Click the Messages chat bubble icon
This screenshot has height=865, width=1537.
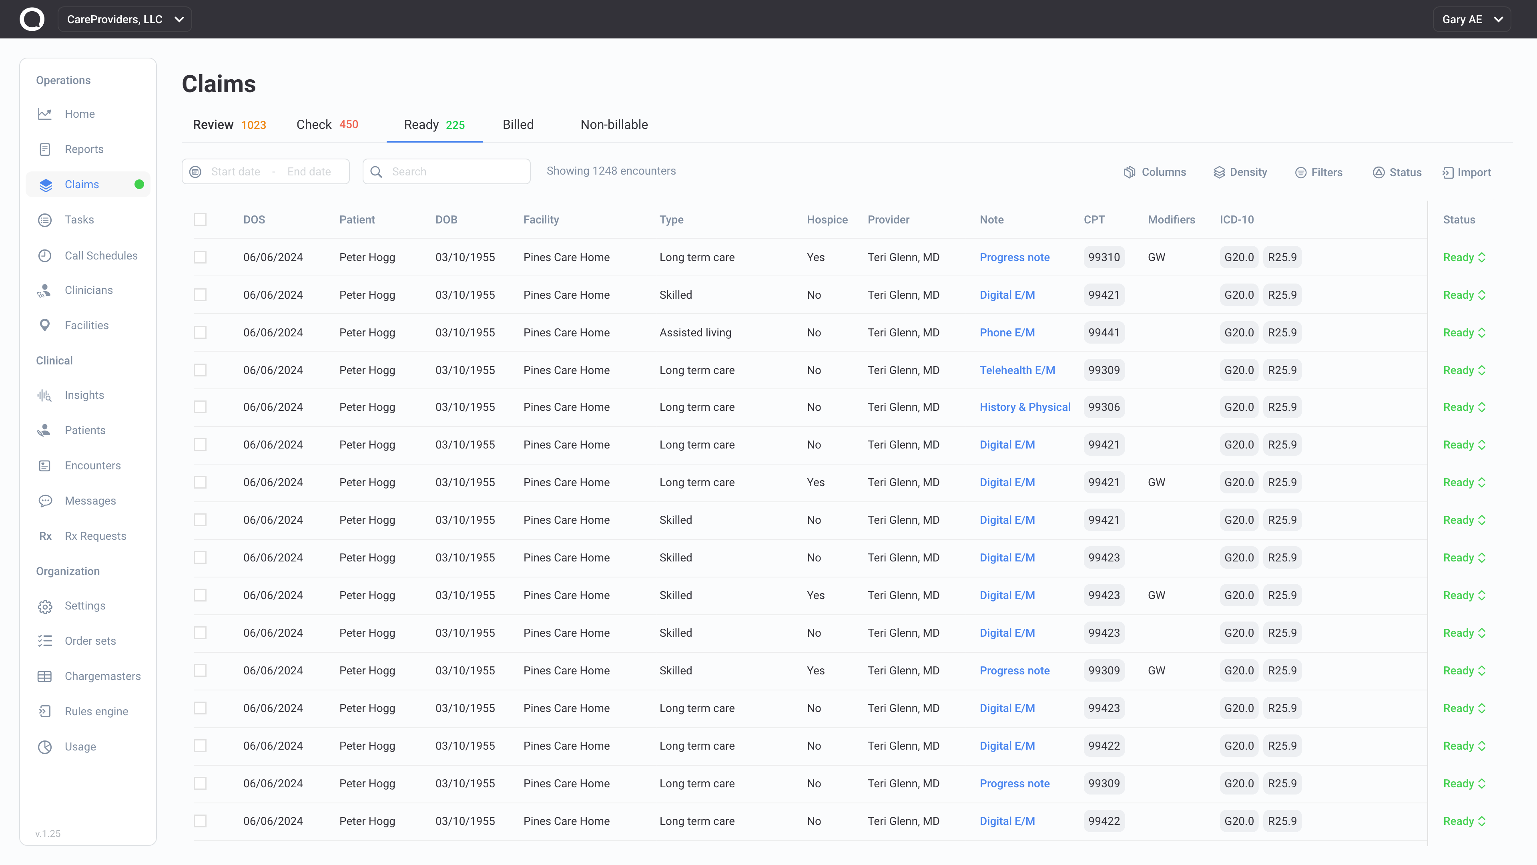(45, 501)
